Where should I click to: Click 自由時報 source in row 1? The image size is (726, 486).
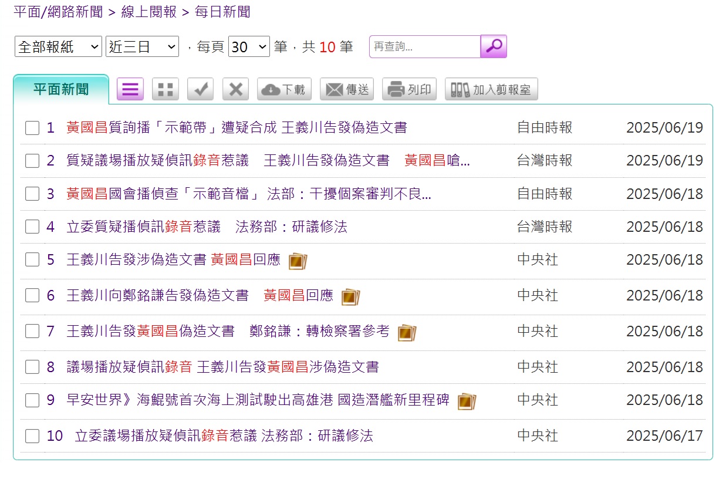(x=545, y=127)
